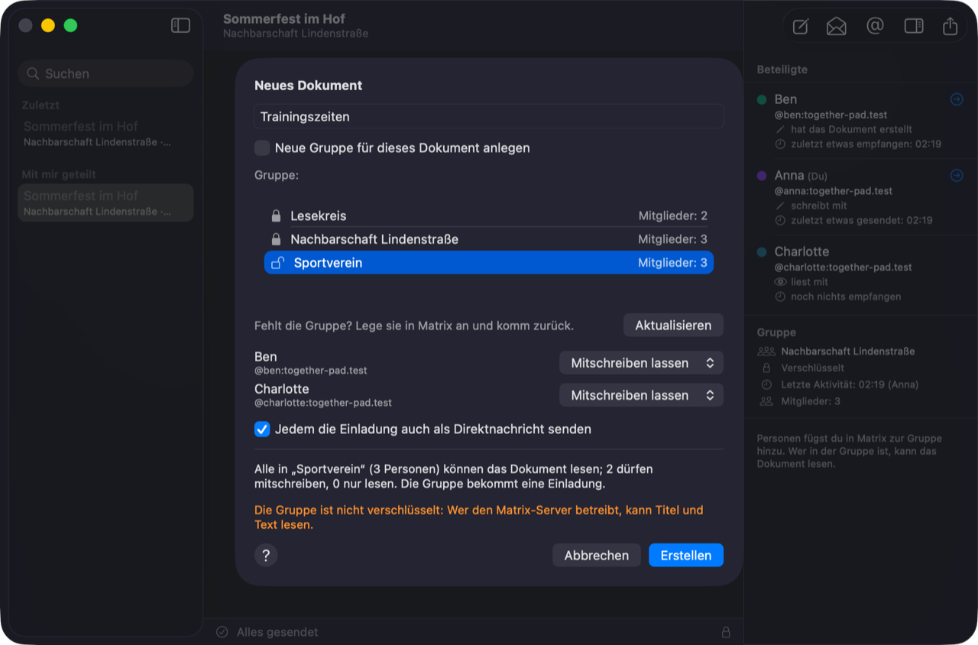Click the eye icon under Charlotte

780,282
